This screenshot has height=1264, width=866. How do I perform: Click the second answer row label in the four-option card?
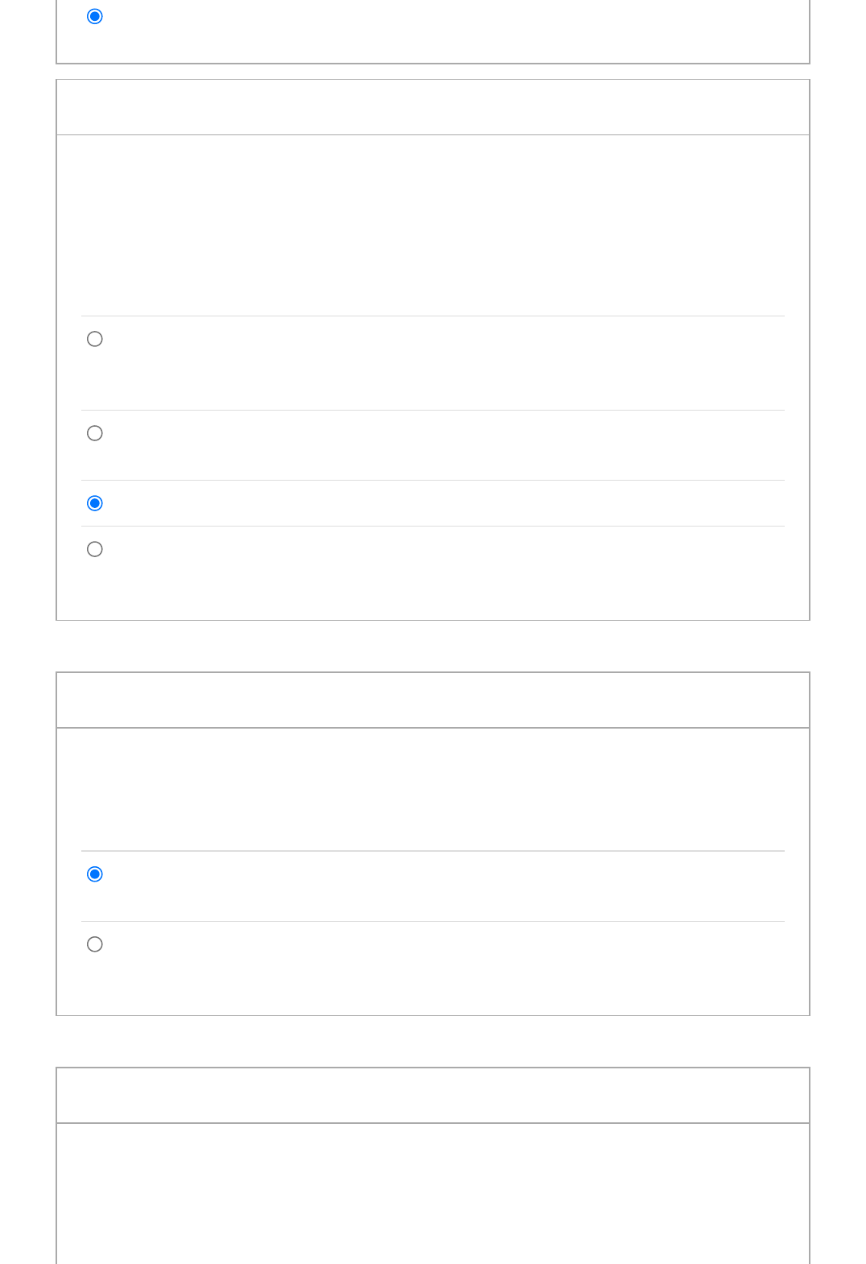[x=447, y=445]
